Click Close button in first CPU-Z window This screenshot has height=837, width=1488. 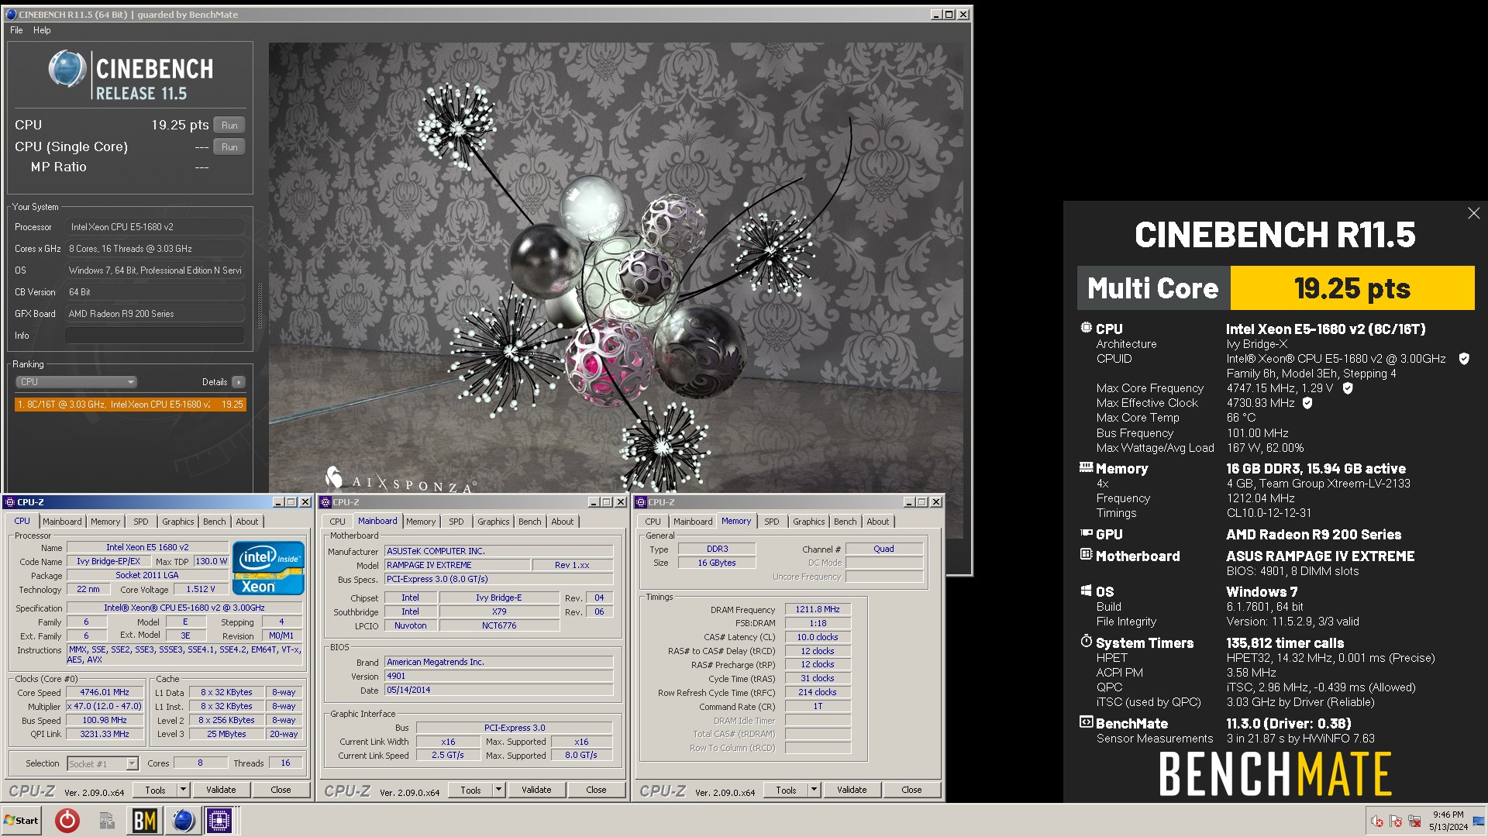281,790
